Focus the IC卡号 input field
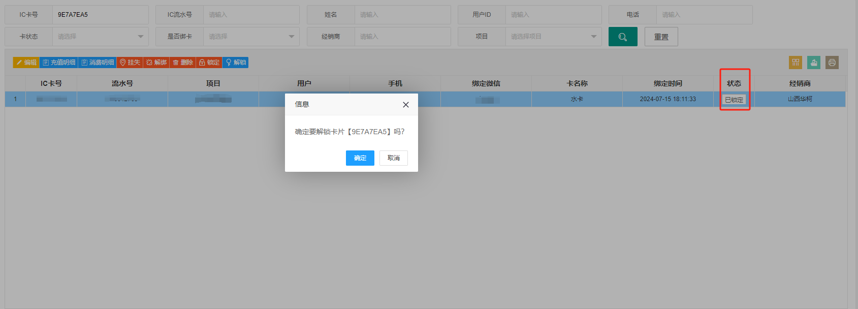This screenshot has height=309, width=858. pos(101,15)
